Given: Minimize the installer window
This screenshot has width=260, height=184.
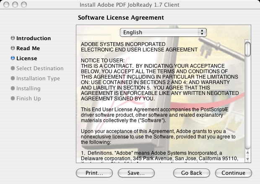Looking at the screenshot, I should click(15, 5).
